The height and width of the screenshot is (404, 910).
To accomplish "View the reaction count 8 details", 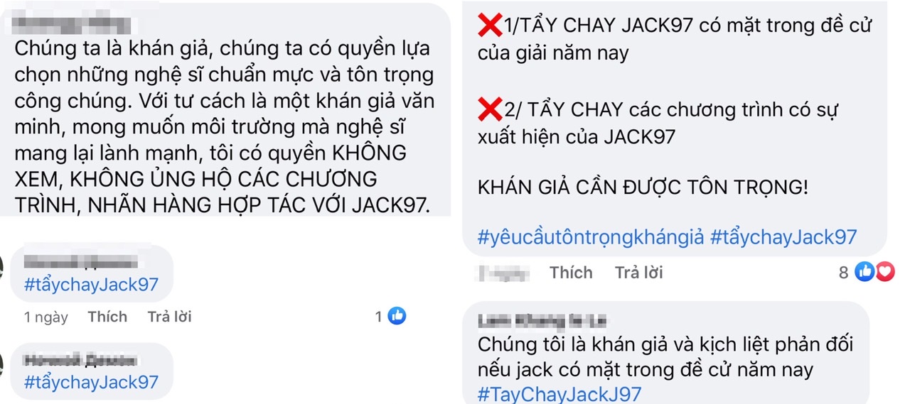I will click(x=844, y=273).
